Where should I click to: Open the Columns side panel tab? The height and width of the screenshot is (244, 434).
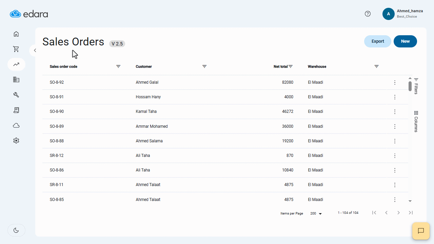[x=416, y=121]
